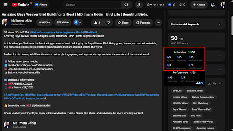Click Edit video button
The width and height of the screenshot is (233, 131).
(63, 23)
